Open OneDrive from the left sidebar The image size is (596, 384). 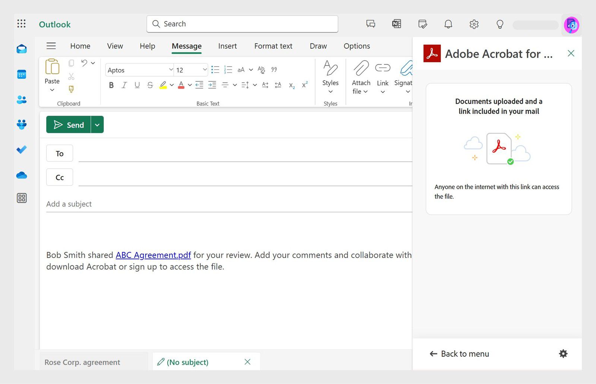pyautogui.click(x=21, y=175)
